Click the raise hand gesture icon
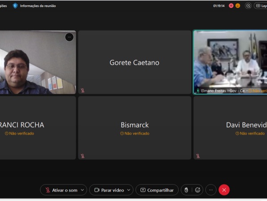The height and width of the screenshot is (201, 267). click(x=186, y=190)
